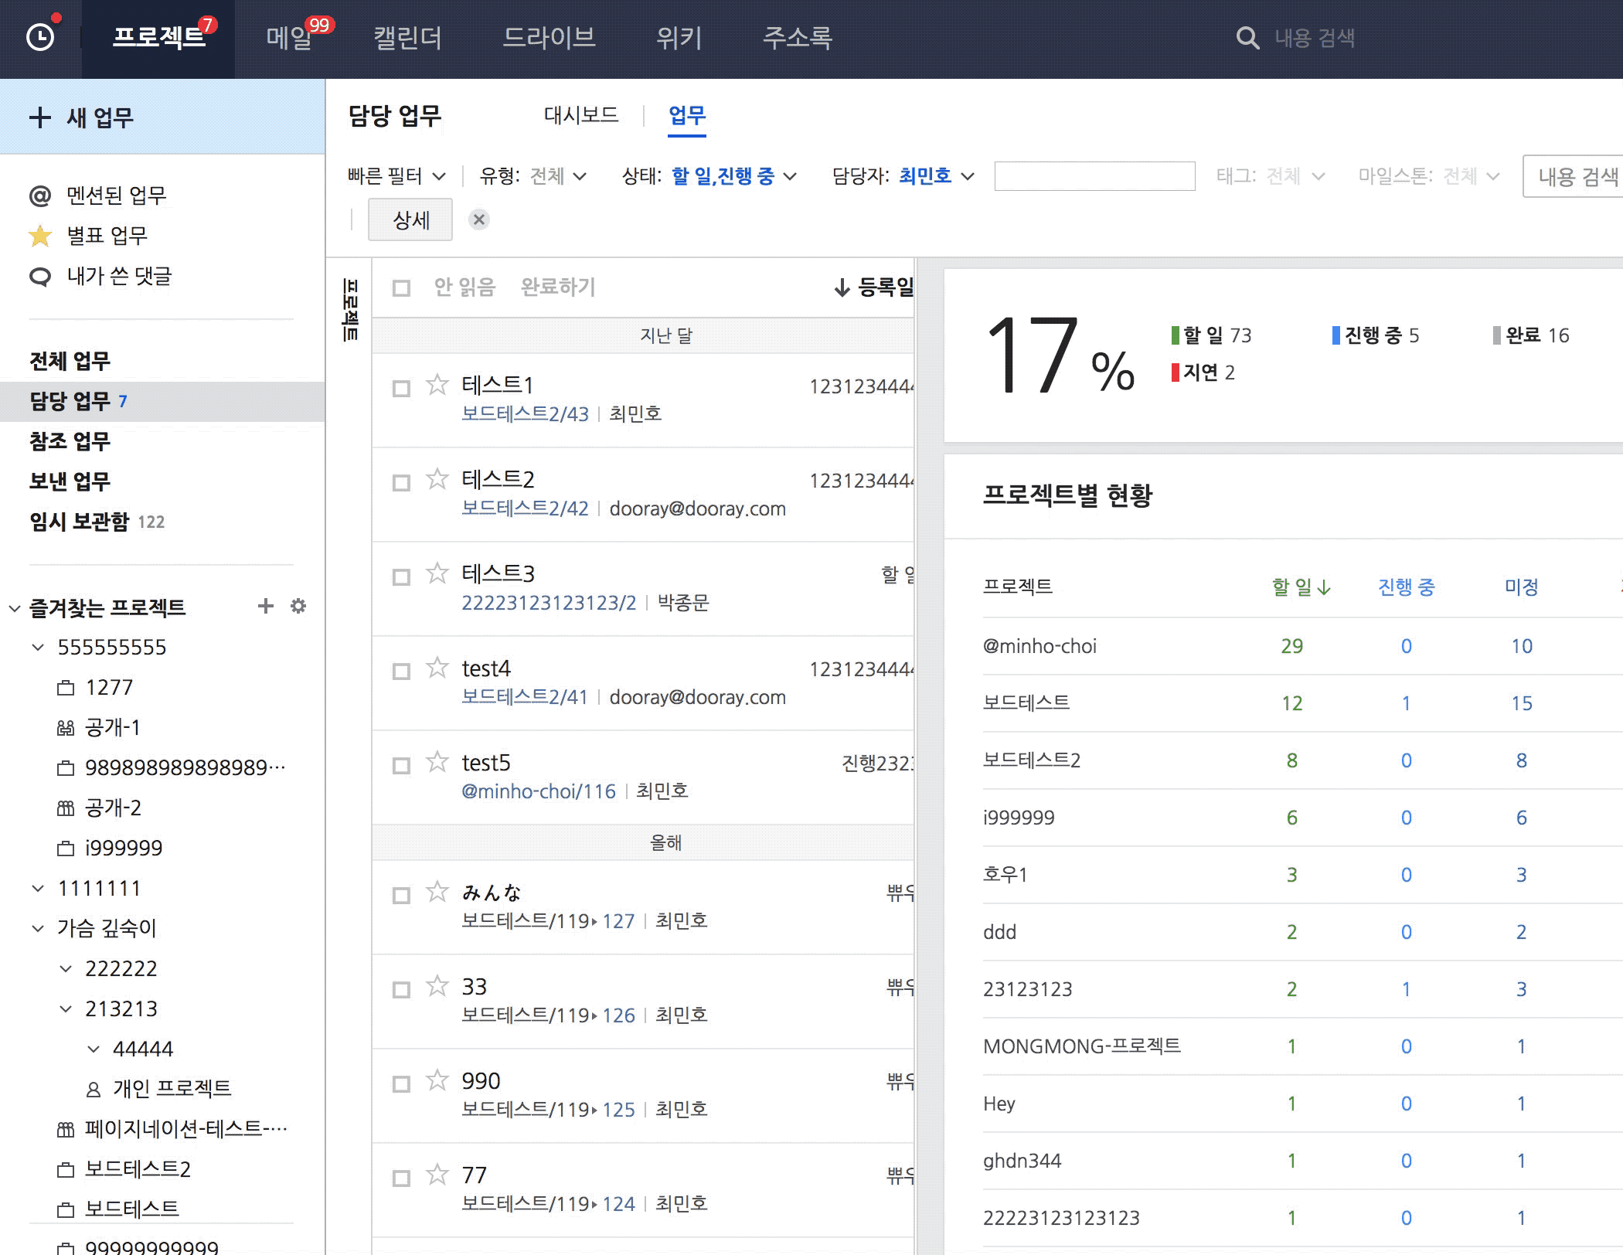1623x1255 pixels.
Task: Click the clock icon at top left
Action: (40, 37)
